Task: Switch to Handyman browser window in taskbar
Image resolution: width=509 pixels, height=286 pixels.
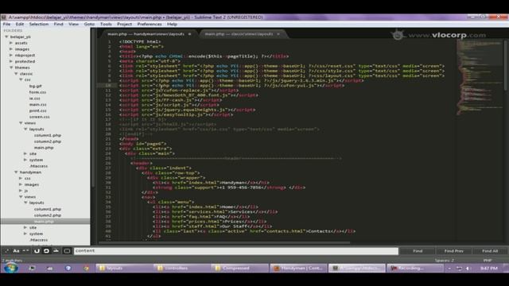Action: (x=298, y=269)
